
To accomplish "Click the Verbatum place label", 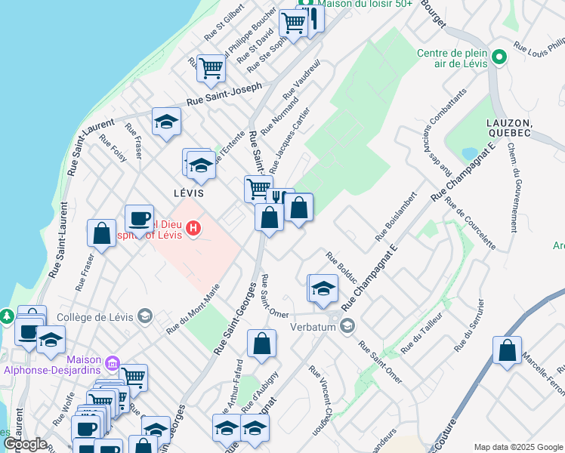I will pos(313,327).
